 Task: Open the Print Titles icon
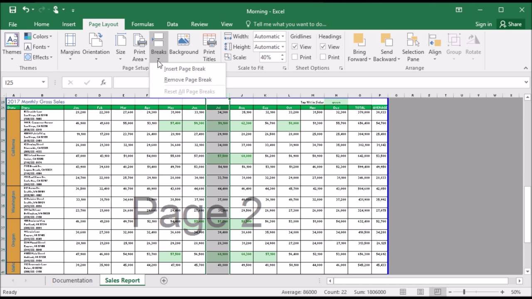point(209,40)
